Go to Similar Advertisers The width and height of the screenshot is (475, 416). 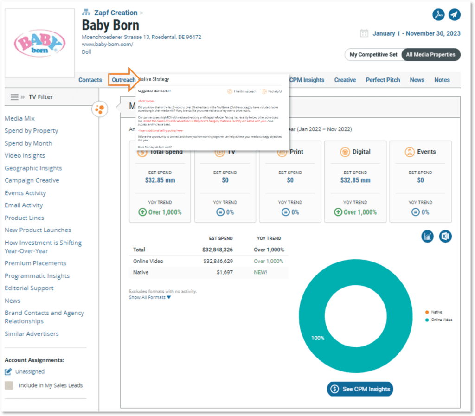tap(32, 333)
